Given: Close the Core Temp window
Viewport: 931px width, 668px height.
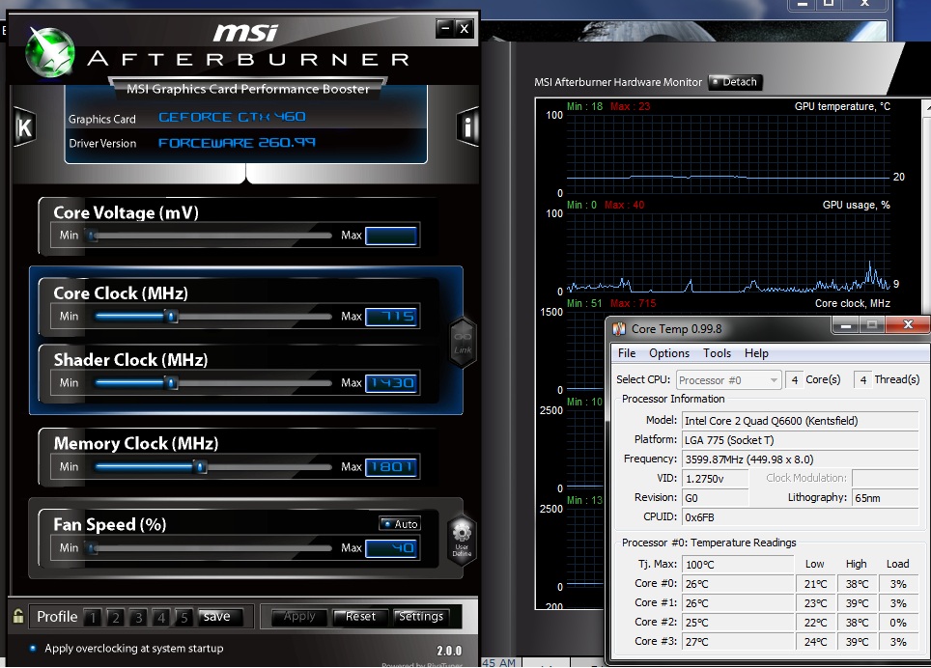Looking at the screenshot, I should (908, 324).
